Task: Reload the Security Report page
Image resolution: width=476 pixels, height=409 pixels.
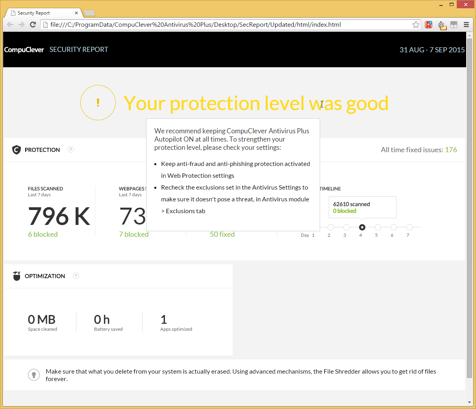Action: [x=33, y=25]
